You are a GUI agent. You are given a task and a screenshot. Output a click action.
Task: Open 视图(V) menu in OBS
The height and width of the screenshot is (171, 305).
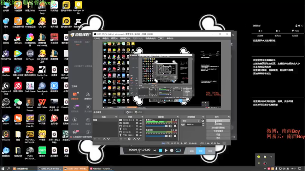coord(114,38)
